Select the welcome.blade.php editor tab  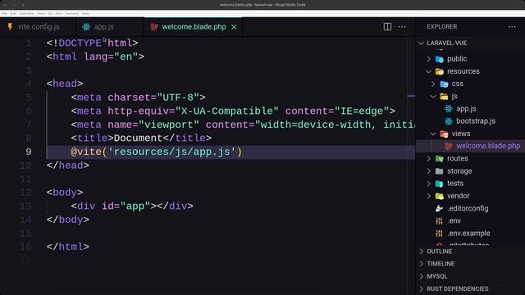[194, 27]
